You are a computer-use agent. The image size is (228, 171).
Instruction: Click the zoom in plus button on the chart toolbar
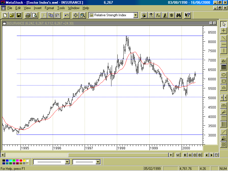point(200,155)
